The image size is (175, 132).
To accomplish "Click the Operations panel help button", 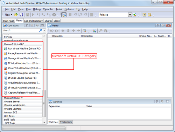I will point(27,25).
